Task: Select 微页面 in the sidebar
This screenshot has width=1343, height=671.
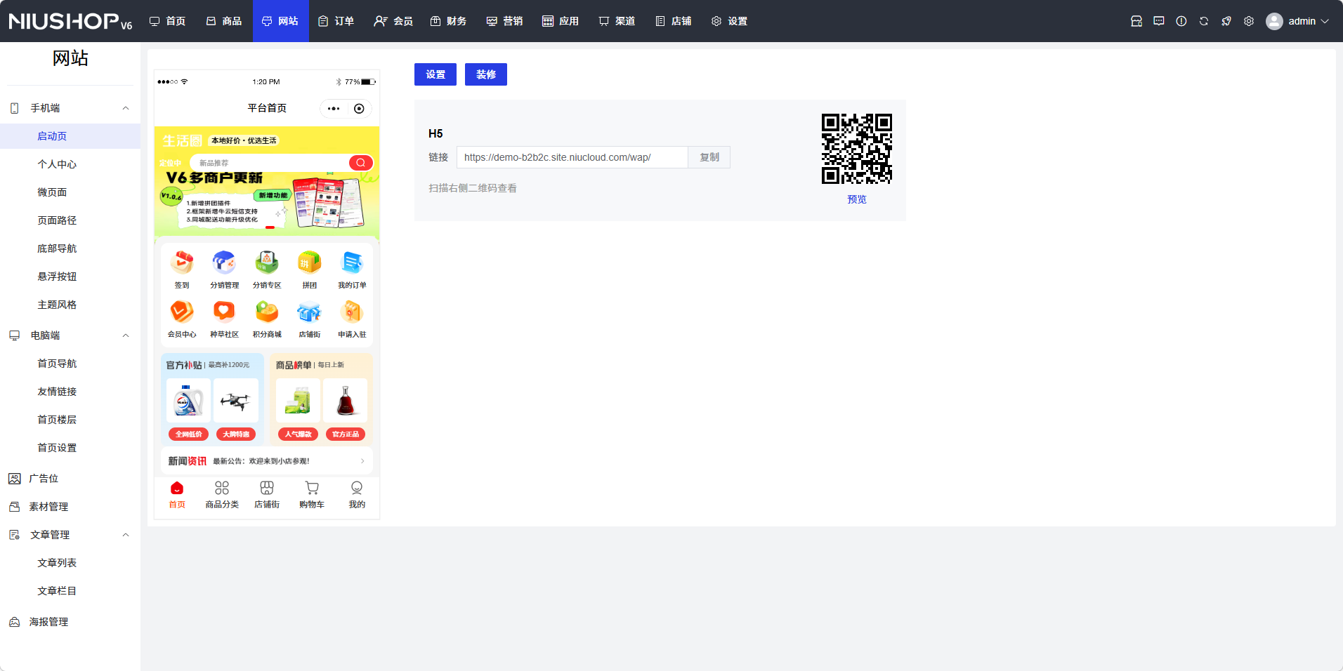Action: pos(70,192)
